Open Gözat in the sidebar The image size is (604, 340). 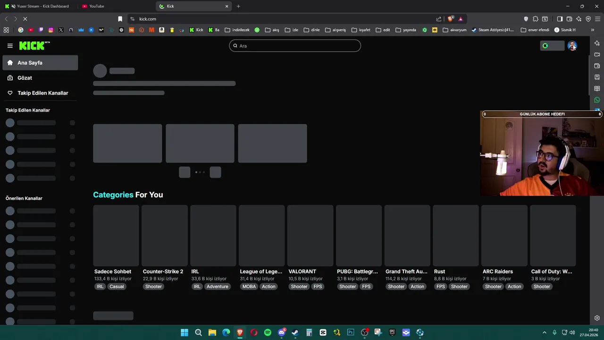point(40,78)
